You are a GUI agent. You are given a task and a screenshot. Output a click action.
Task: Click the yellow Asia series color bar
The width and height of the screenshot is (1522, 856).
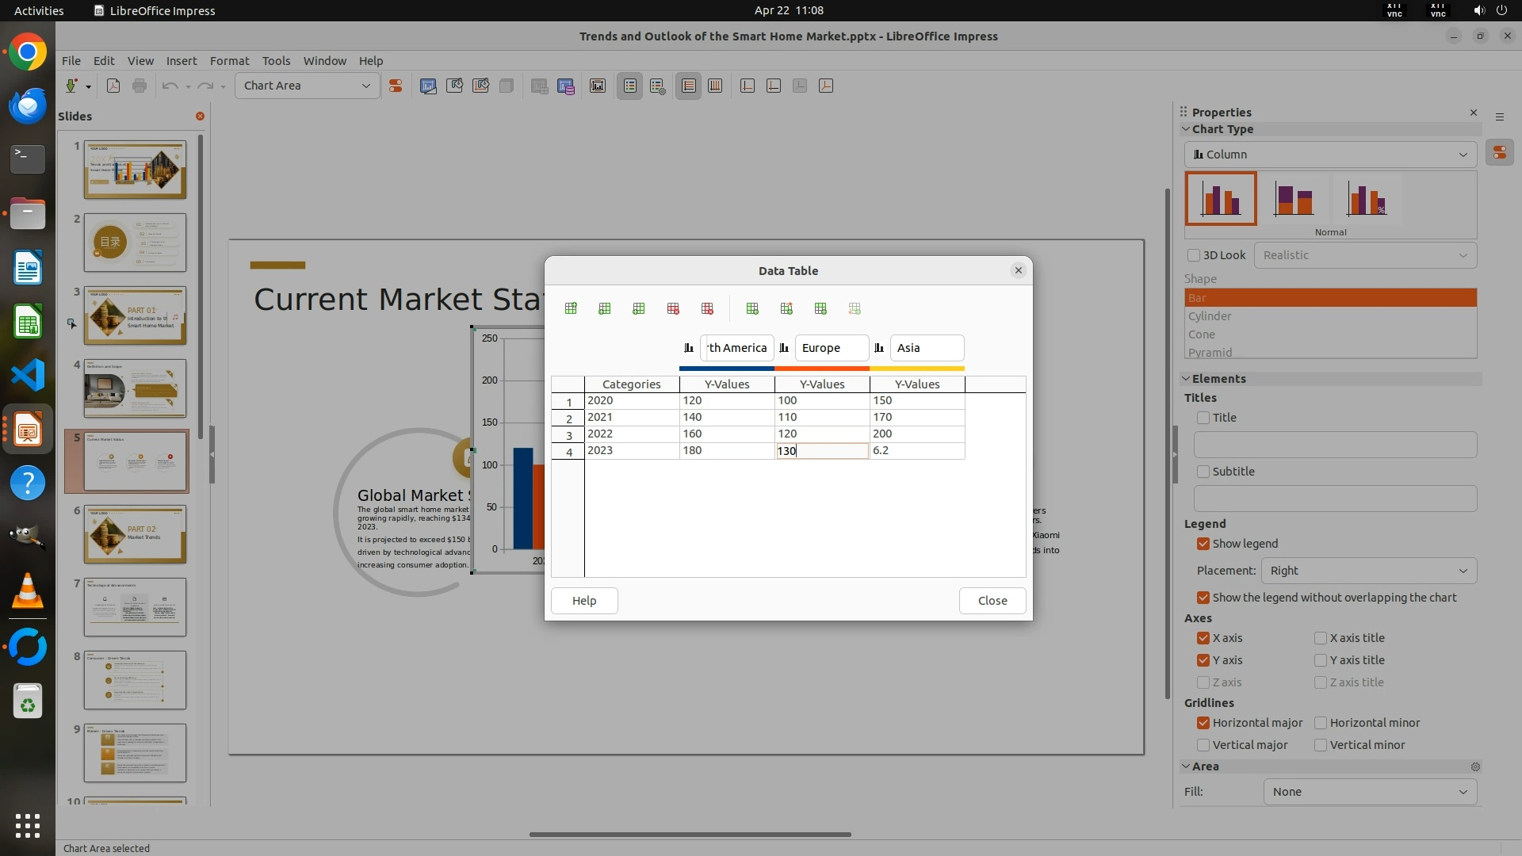pos(917,369)
